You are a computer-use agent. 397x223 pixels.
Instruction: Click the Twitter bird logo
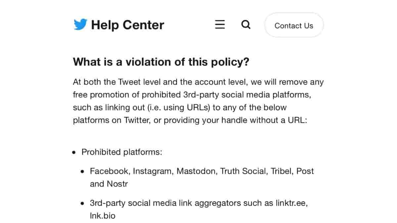[80, 25]
